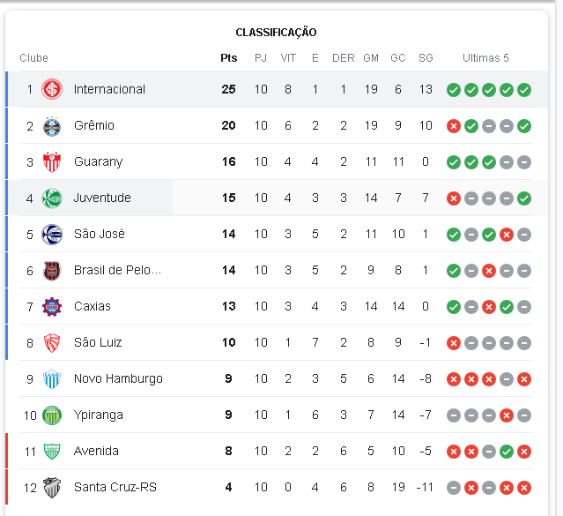The image size is (563, 516).
Task: Click the Caxias gear-shaped crest
Action: 52,307
